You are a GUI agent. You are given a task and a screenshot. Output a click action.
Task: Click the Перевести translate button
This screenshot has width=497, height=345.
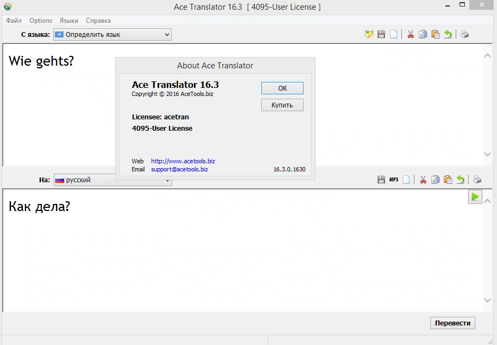[452, 323]
